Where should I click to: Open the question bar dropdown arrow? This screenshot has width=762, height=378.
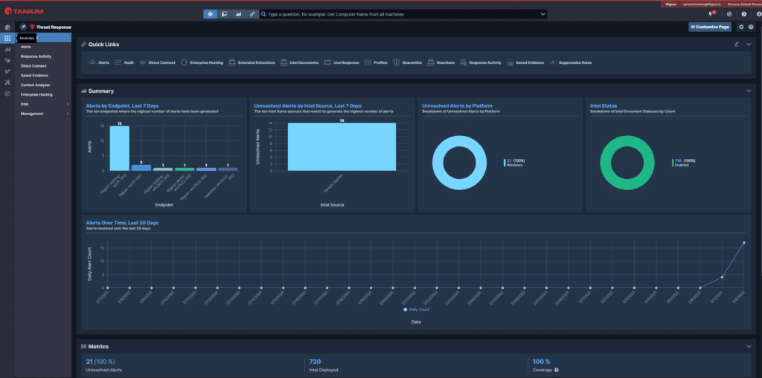tap(542, 14)
